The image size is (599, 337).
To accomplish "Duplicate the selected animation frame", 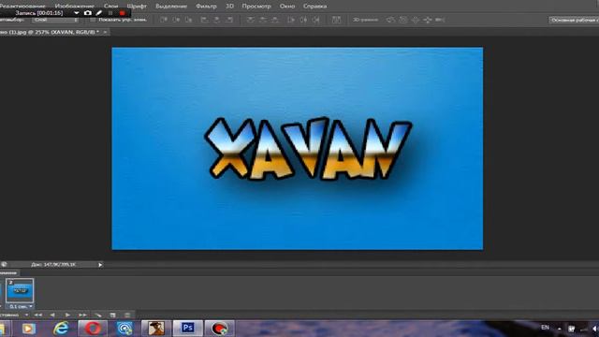I will click(x=112, y=315).
